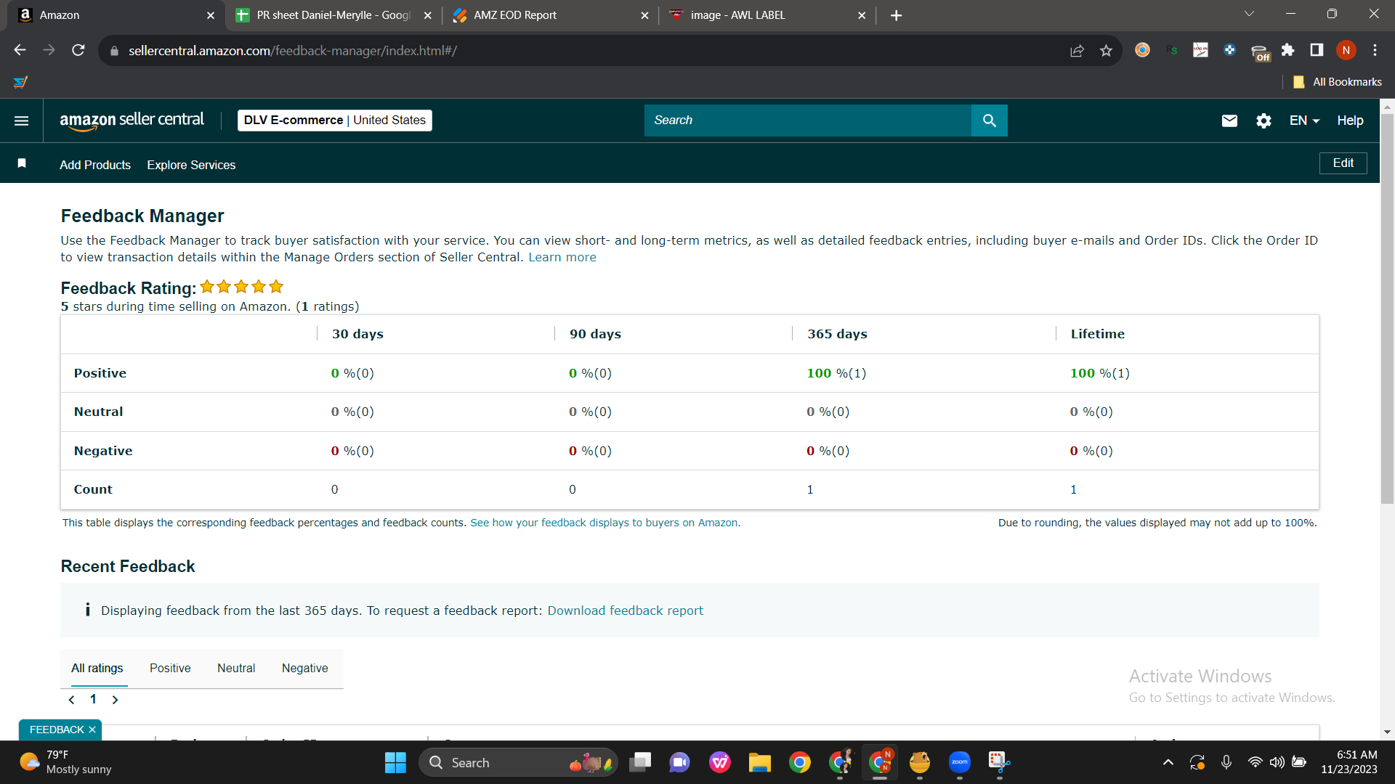Open the Windows Start menu

(x=395, y=763)
